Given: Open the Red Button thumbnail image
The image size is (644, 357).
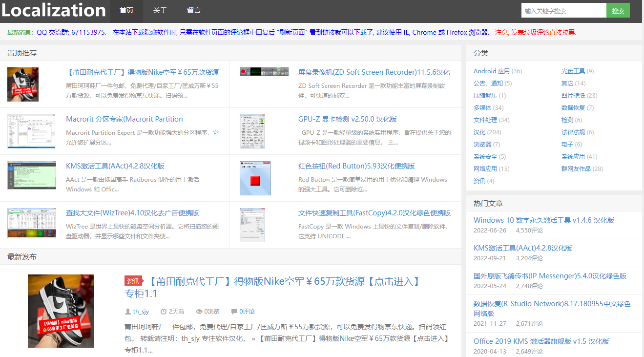Looking at the screenshot, I should [255, 178].
